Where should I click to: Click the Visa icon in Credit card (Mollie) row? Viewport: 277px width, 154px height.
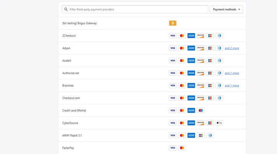[173, 110]
